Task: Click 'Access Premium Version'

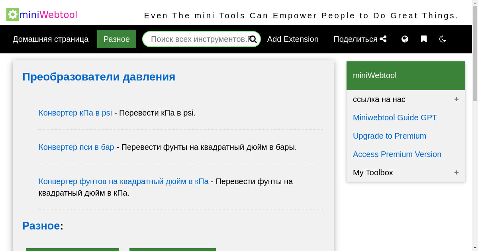Action: click(x=397, y=154)
